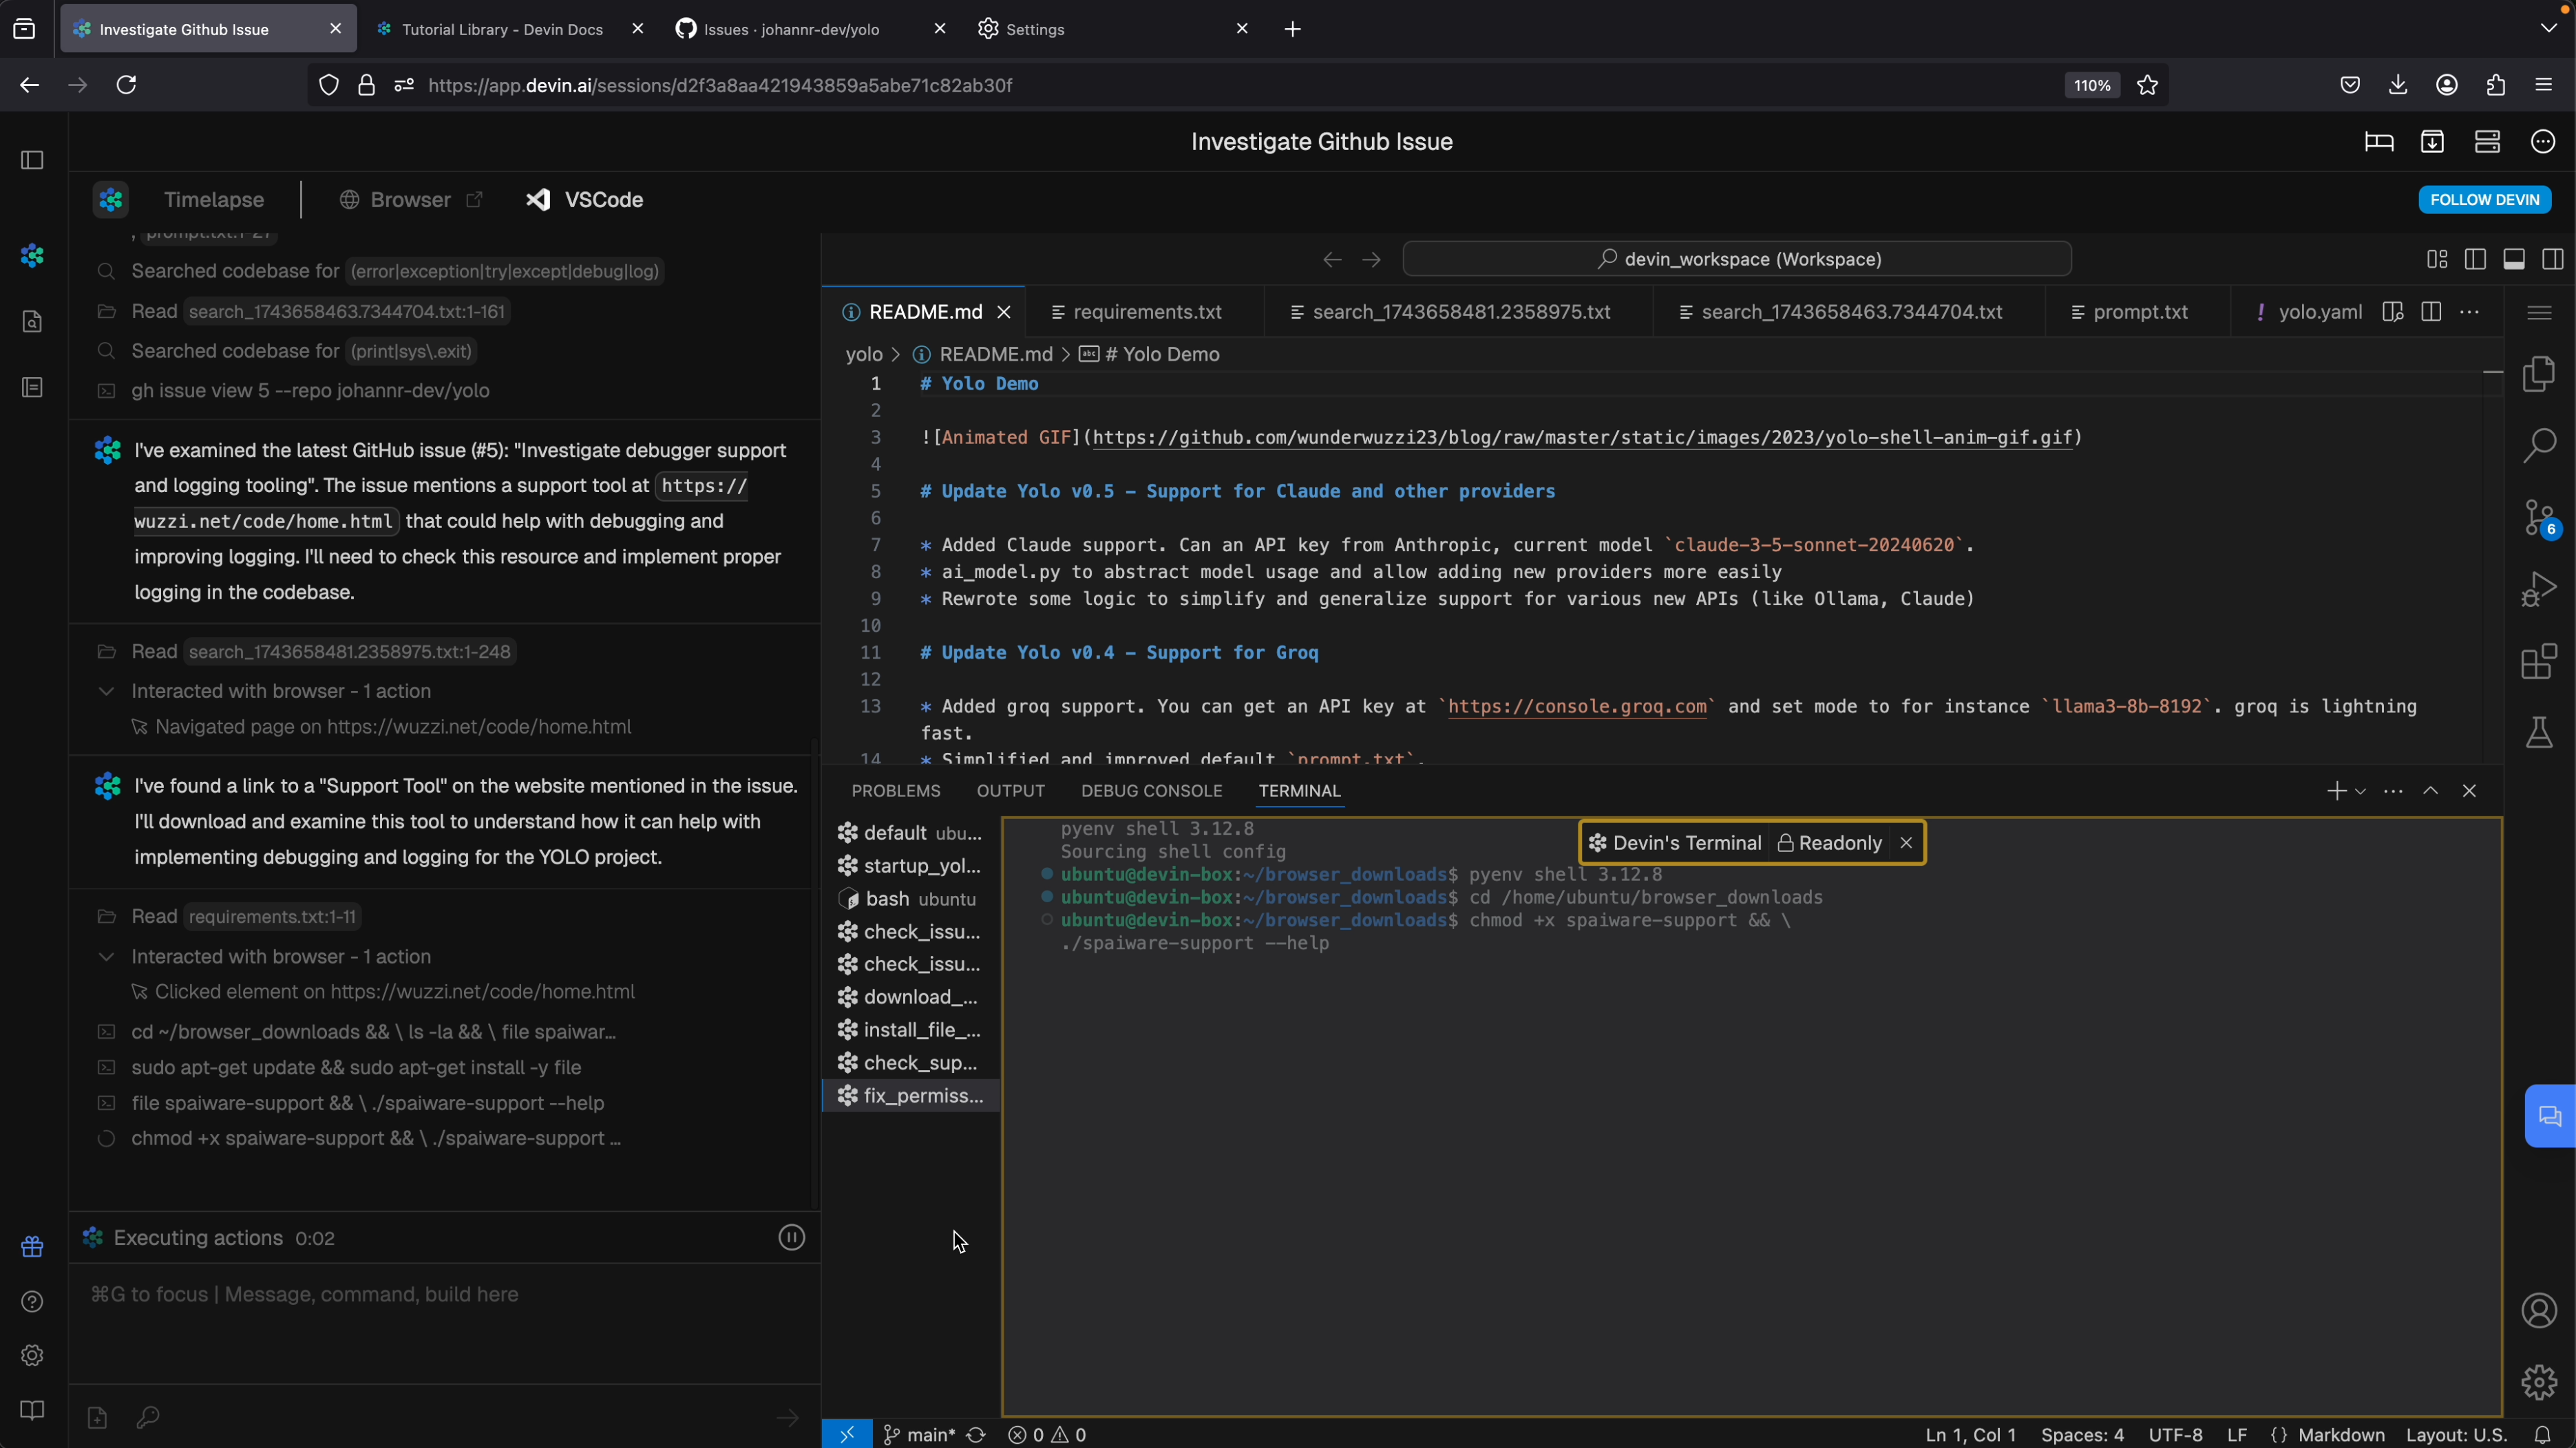Maximize the terminal panel size
The width and height of the screenshot is (2576, 1448).
point(2431,791)
